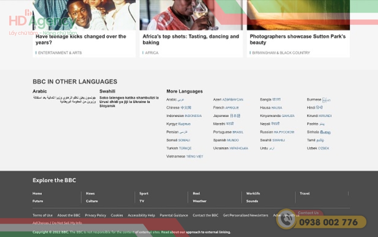Go to Travel in footer navigation
The width and height of the screenshot is (378, 237).
pyautogui.click(x=304, y=193)
